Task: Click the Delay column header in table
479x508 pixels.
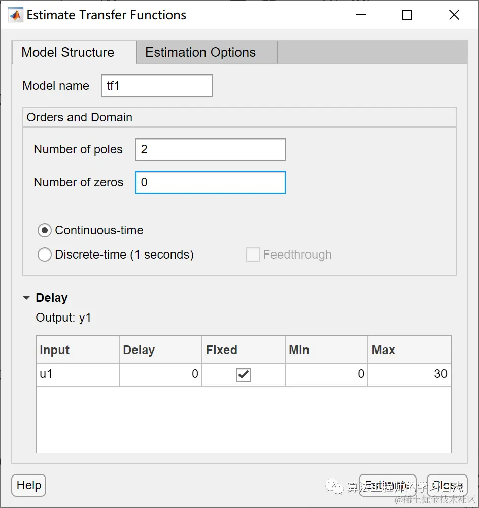Action: point(160,350)
